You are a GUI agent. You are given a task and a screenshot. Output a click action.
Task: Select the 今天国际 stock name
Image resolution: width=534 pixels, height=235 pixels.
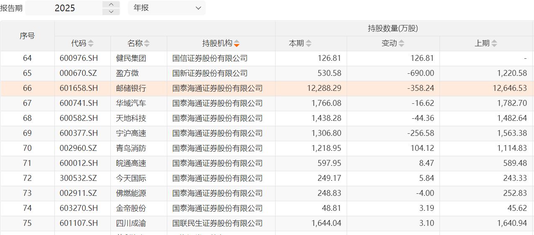pos(131,178)
